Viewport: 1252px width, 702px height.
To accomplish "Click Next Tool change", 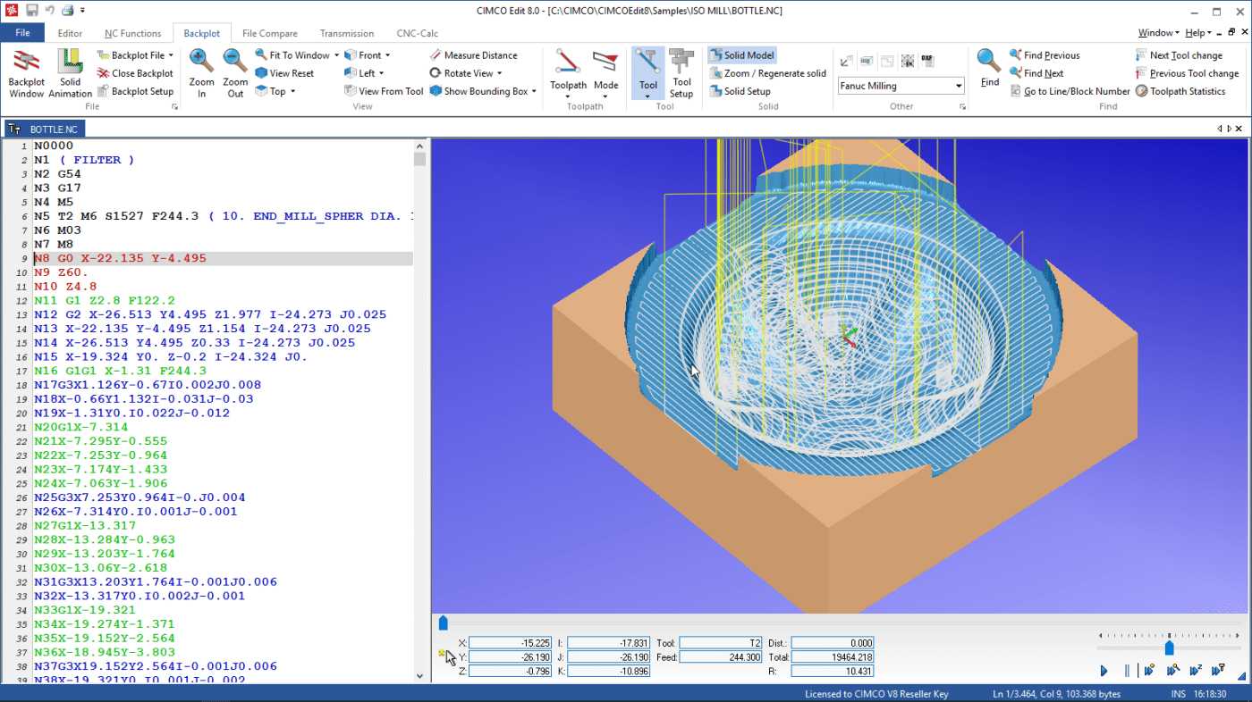I will point(1179,55).
